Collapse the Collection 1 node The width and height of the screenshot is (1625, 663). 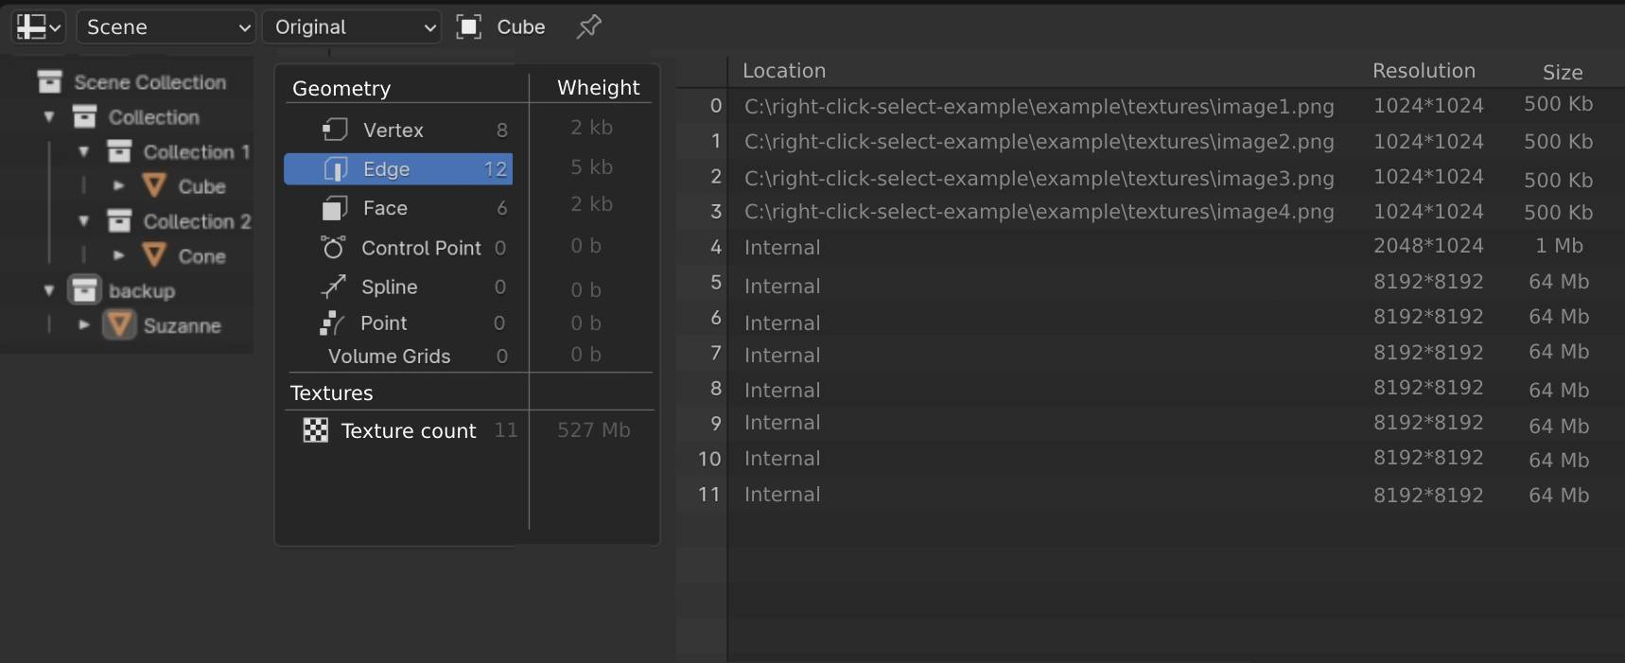point(84,151)
